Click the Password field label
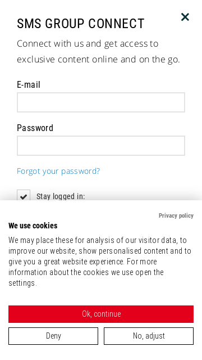This screenshot has height=360, width=202. (x=35, y=128)
